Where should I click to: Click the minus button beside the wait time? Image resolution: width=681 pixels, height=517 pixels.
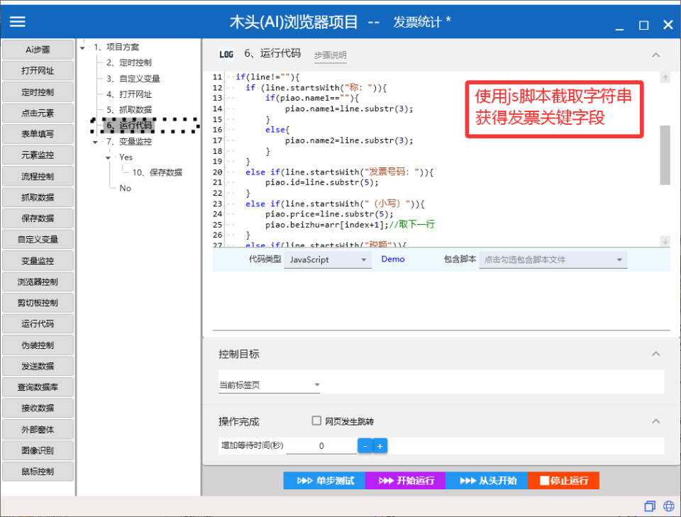(x=365, y=445)
